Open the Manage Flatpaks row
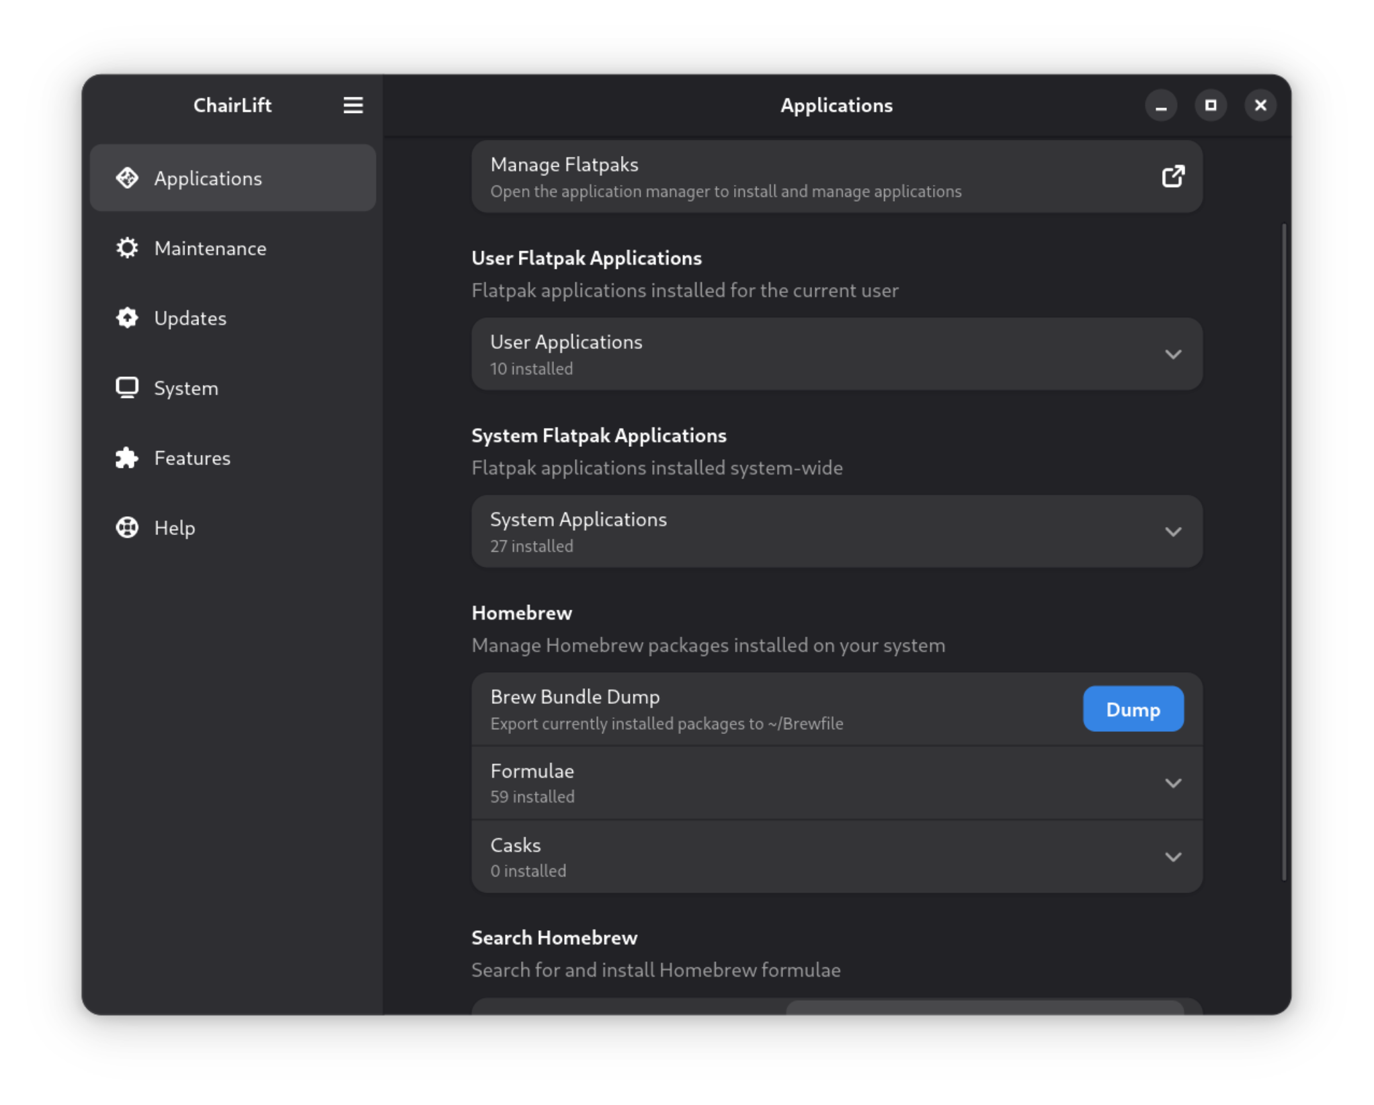Viewport: 1374px width, 1105px height. click(x=837, y=177)
